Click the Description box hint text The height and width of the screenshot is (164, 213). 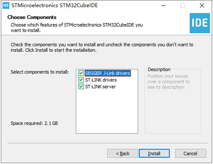(169, 82)
